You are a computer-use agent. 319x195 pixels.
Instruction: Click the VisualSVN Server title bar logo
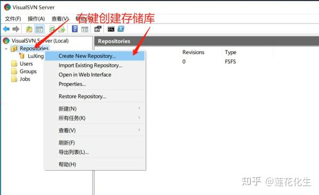(7, 7)
